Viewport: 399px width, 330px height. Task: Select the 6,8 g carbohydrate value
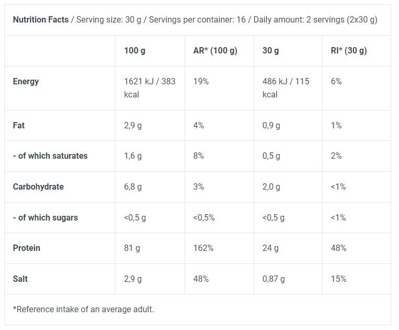[x=133, y=186]
